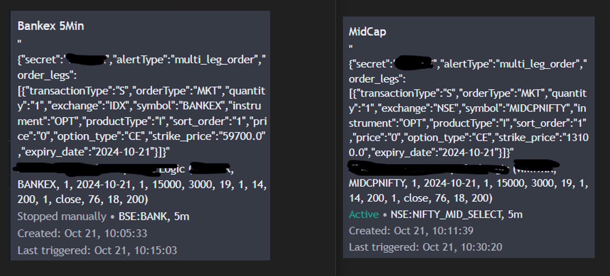Click the BANKEX symbol value in JSON
The image size is (610, 276).
pos(201,106)
